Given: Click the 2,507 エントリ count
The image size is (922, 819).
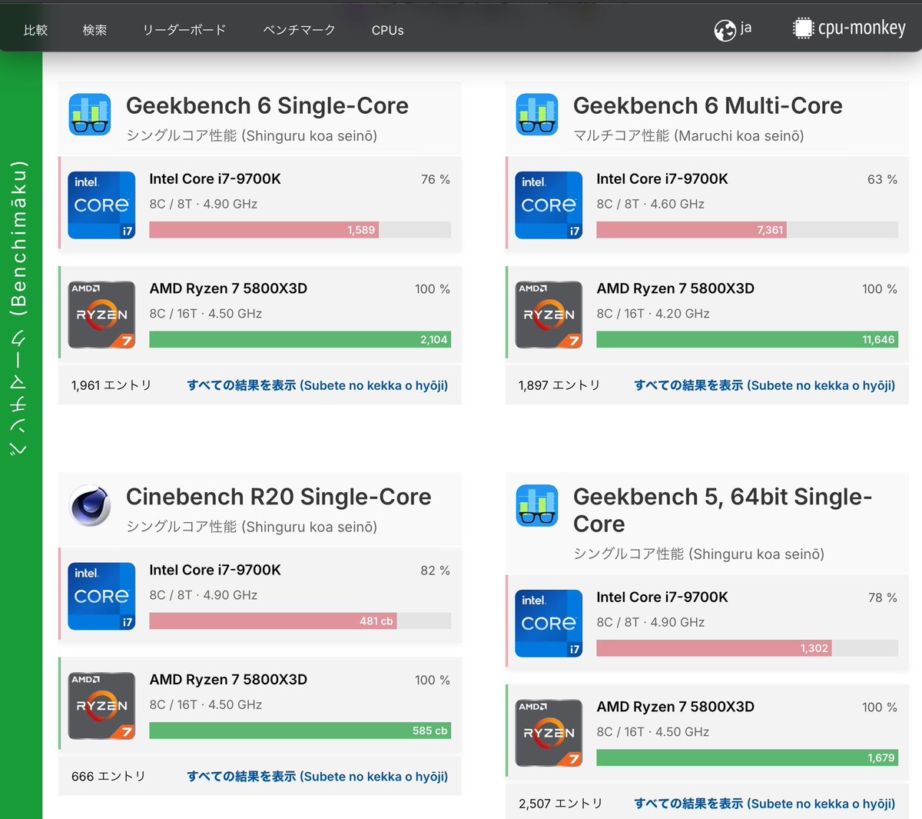Looking at the screenshot, I should [560, 804].
